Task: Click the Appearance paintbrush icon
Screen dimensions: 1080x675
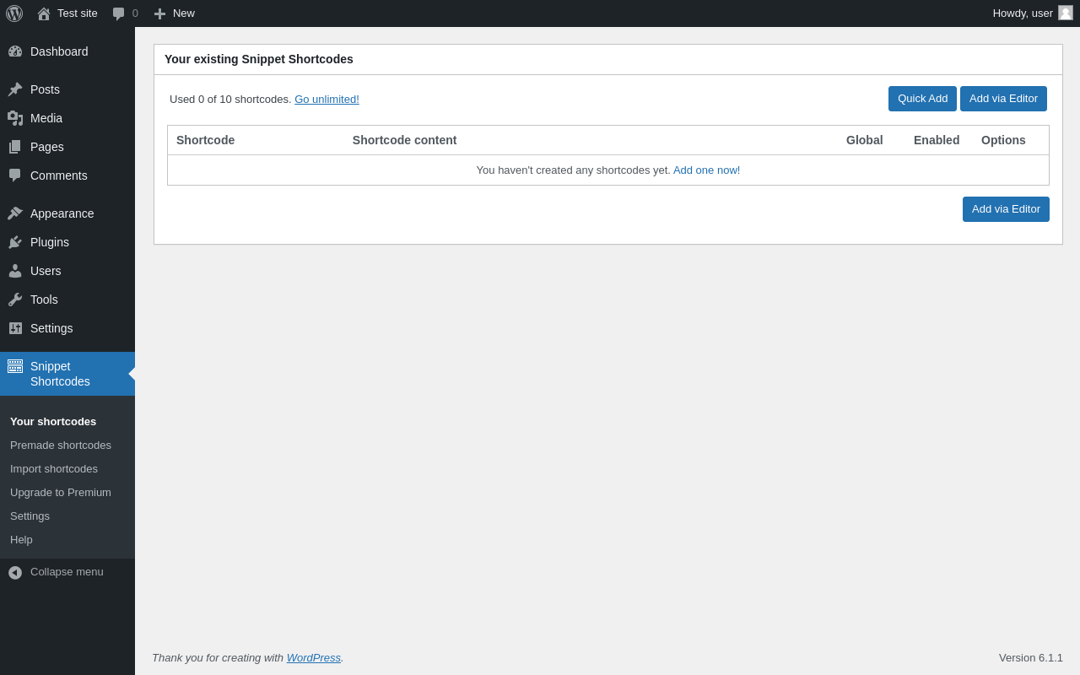Action: [x=15, y=213]
